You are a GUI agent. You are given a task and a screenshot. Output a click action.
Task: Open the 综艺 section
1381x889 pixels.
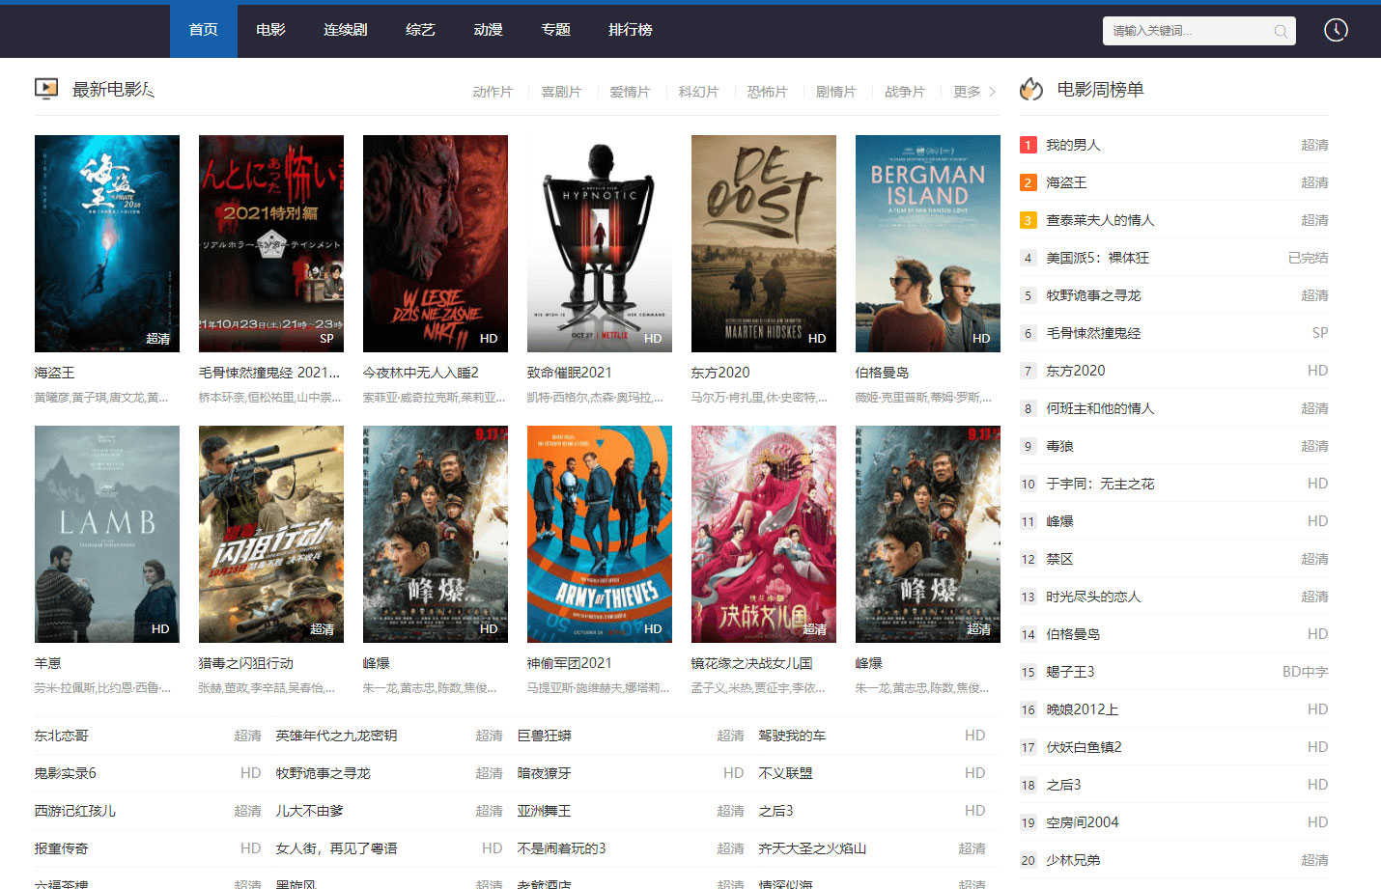[x=420, y=30]
